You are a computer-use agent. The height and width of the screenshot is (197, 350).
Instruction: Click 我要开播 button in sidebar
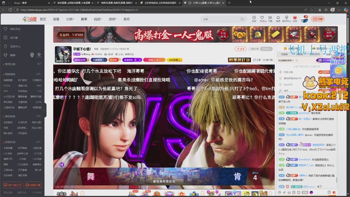(33, 185)
